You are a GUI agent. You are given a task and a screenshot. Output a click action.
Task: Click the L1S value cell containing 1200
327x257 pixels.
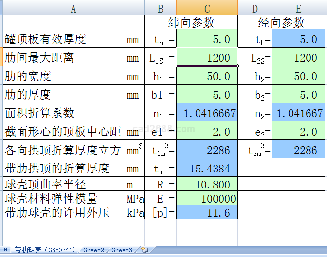(207, 58)
